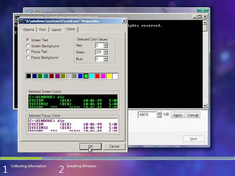The width and height of the screenshot is (235, 176).
Task: Switch to the Layout tab
Action: click(56, 30)
